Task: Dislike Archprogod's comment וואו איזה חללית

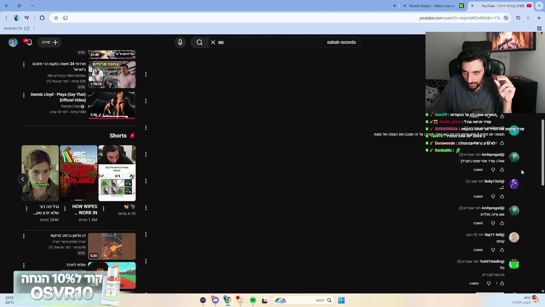Action: [x=493, y=223]
